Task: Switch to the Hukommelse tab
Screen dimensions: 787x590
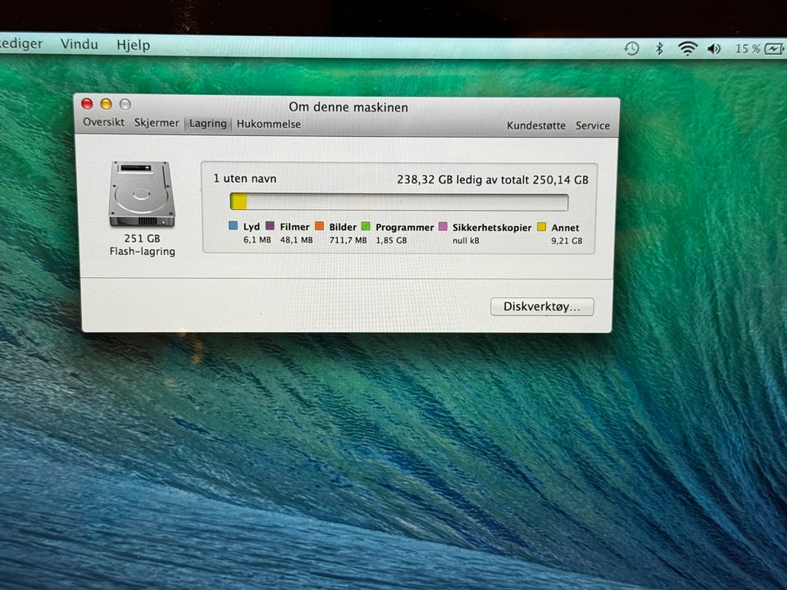Action: [x=269, y=124]
